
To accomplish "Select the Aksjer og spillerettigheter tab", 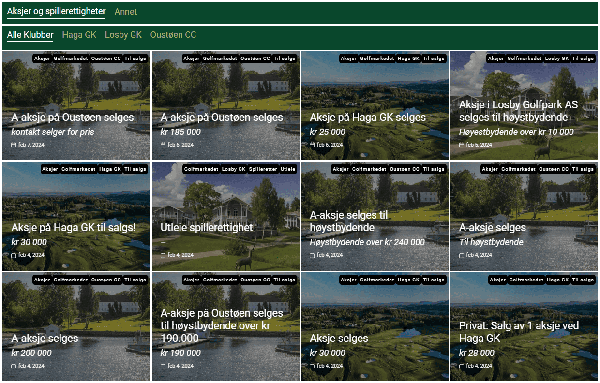I will pyautogui.click(x=56, y=12).
